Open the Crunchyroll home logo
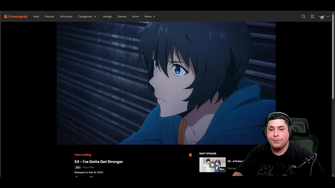Image resolution: width=335 pixels, height=188 pixels. coord(16,16)
